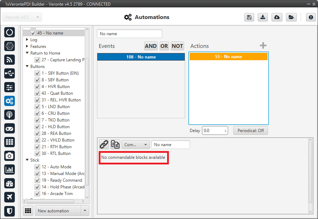Screen dimensions: 318x219
Task: Expand the Log tree group
Action: pos(27,40)
